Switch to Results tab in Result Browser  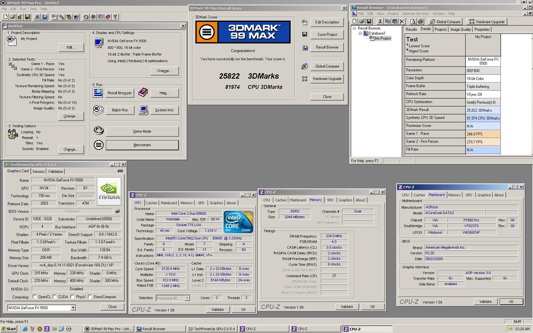(411, 29)
